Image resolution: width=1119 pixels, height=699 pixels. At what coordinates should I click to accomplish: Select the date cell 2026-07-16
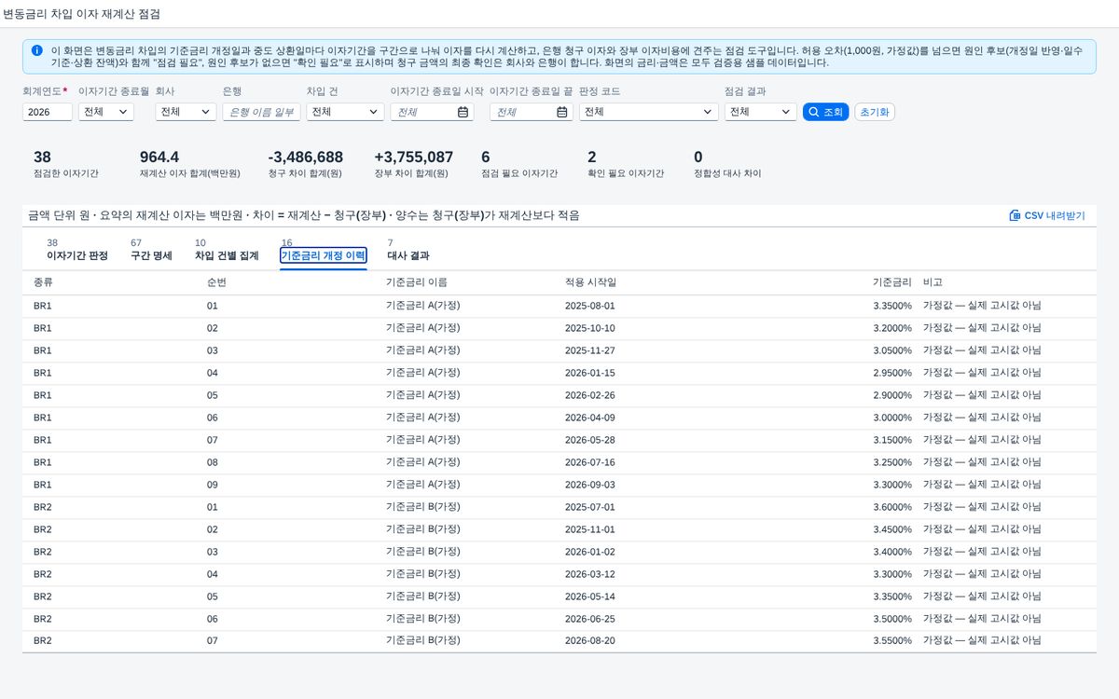click(590, 462)
